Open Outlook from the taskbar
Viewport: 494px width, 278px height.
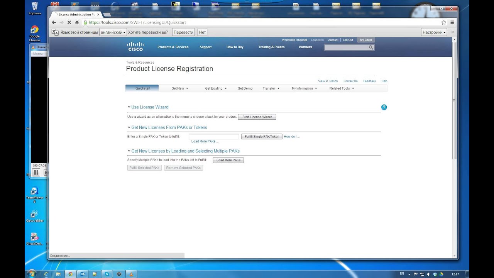pyautogui.click(x=82, y=274)
